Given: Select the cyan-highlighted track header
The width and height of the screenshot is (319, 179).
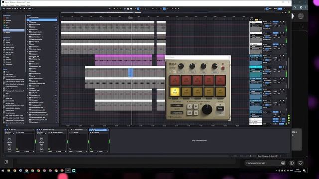Looking at the screenshot, I should [x=256, y=67].
